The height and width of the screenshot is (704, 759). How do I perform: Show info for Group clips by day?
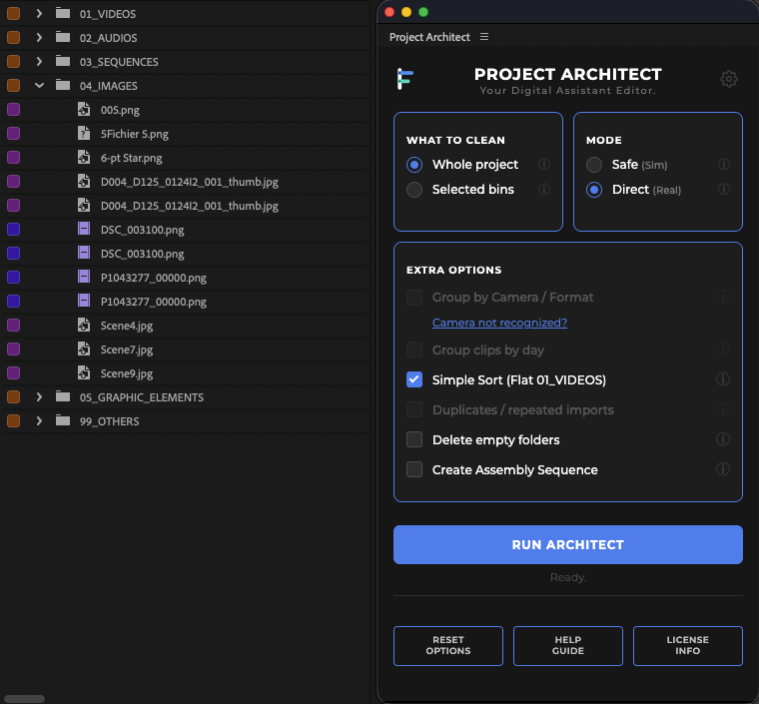click(723, 350)
